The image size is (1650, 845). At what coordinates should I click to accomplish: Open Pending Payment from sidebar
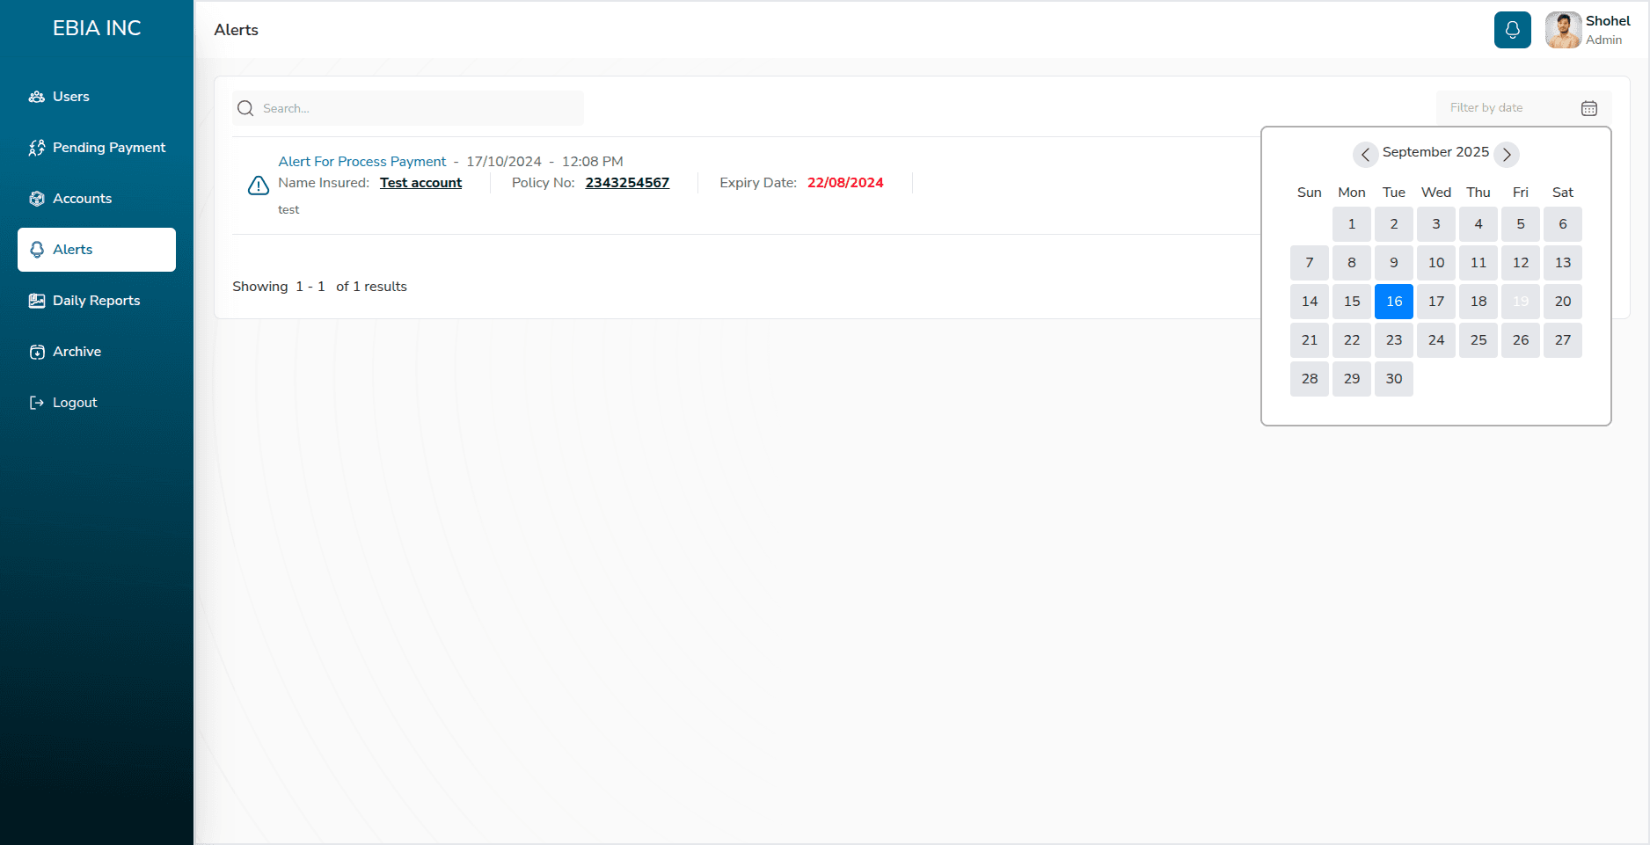pyautogui.click(x=97, y=148)
